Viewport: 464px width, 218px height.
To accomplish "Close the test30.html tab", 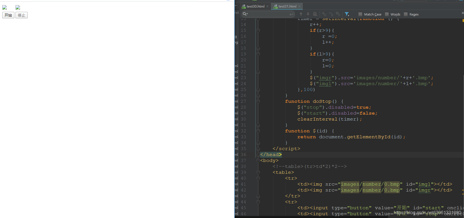I will 268,6.
